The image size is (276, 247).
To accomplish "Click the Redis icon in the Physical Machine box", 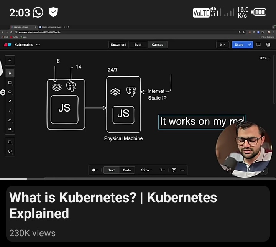I will 115,91.
